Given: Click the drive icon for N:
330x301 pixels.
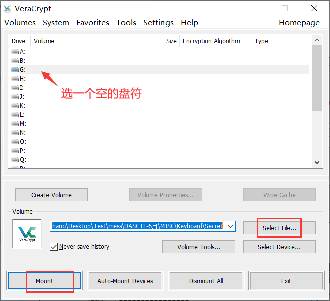Looking at the screenshot, I should (15, 133).
